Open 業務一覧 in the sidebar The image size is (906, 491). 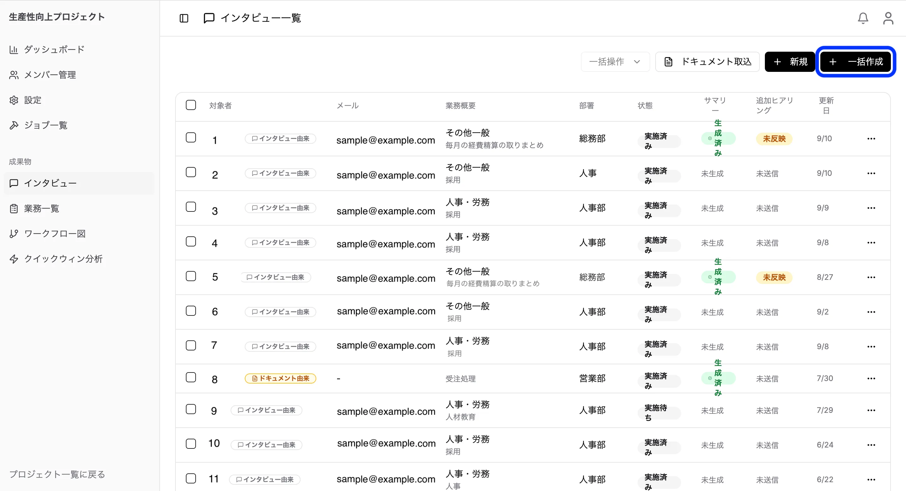pos(79,208)
